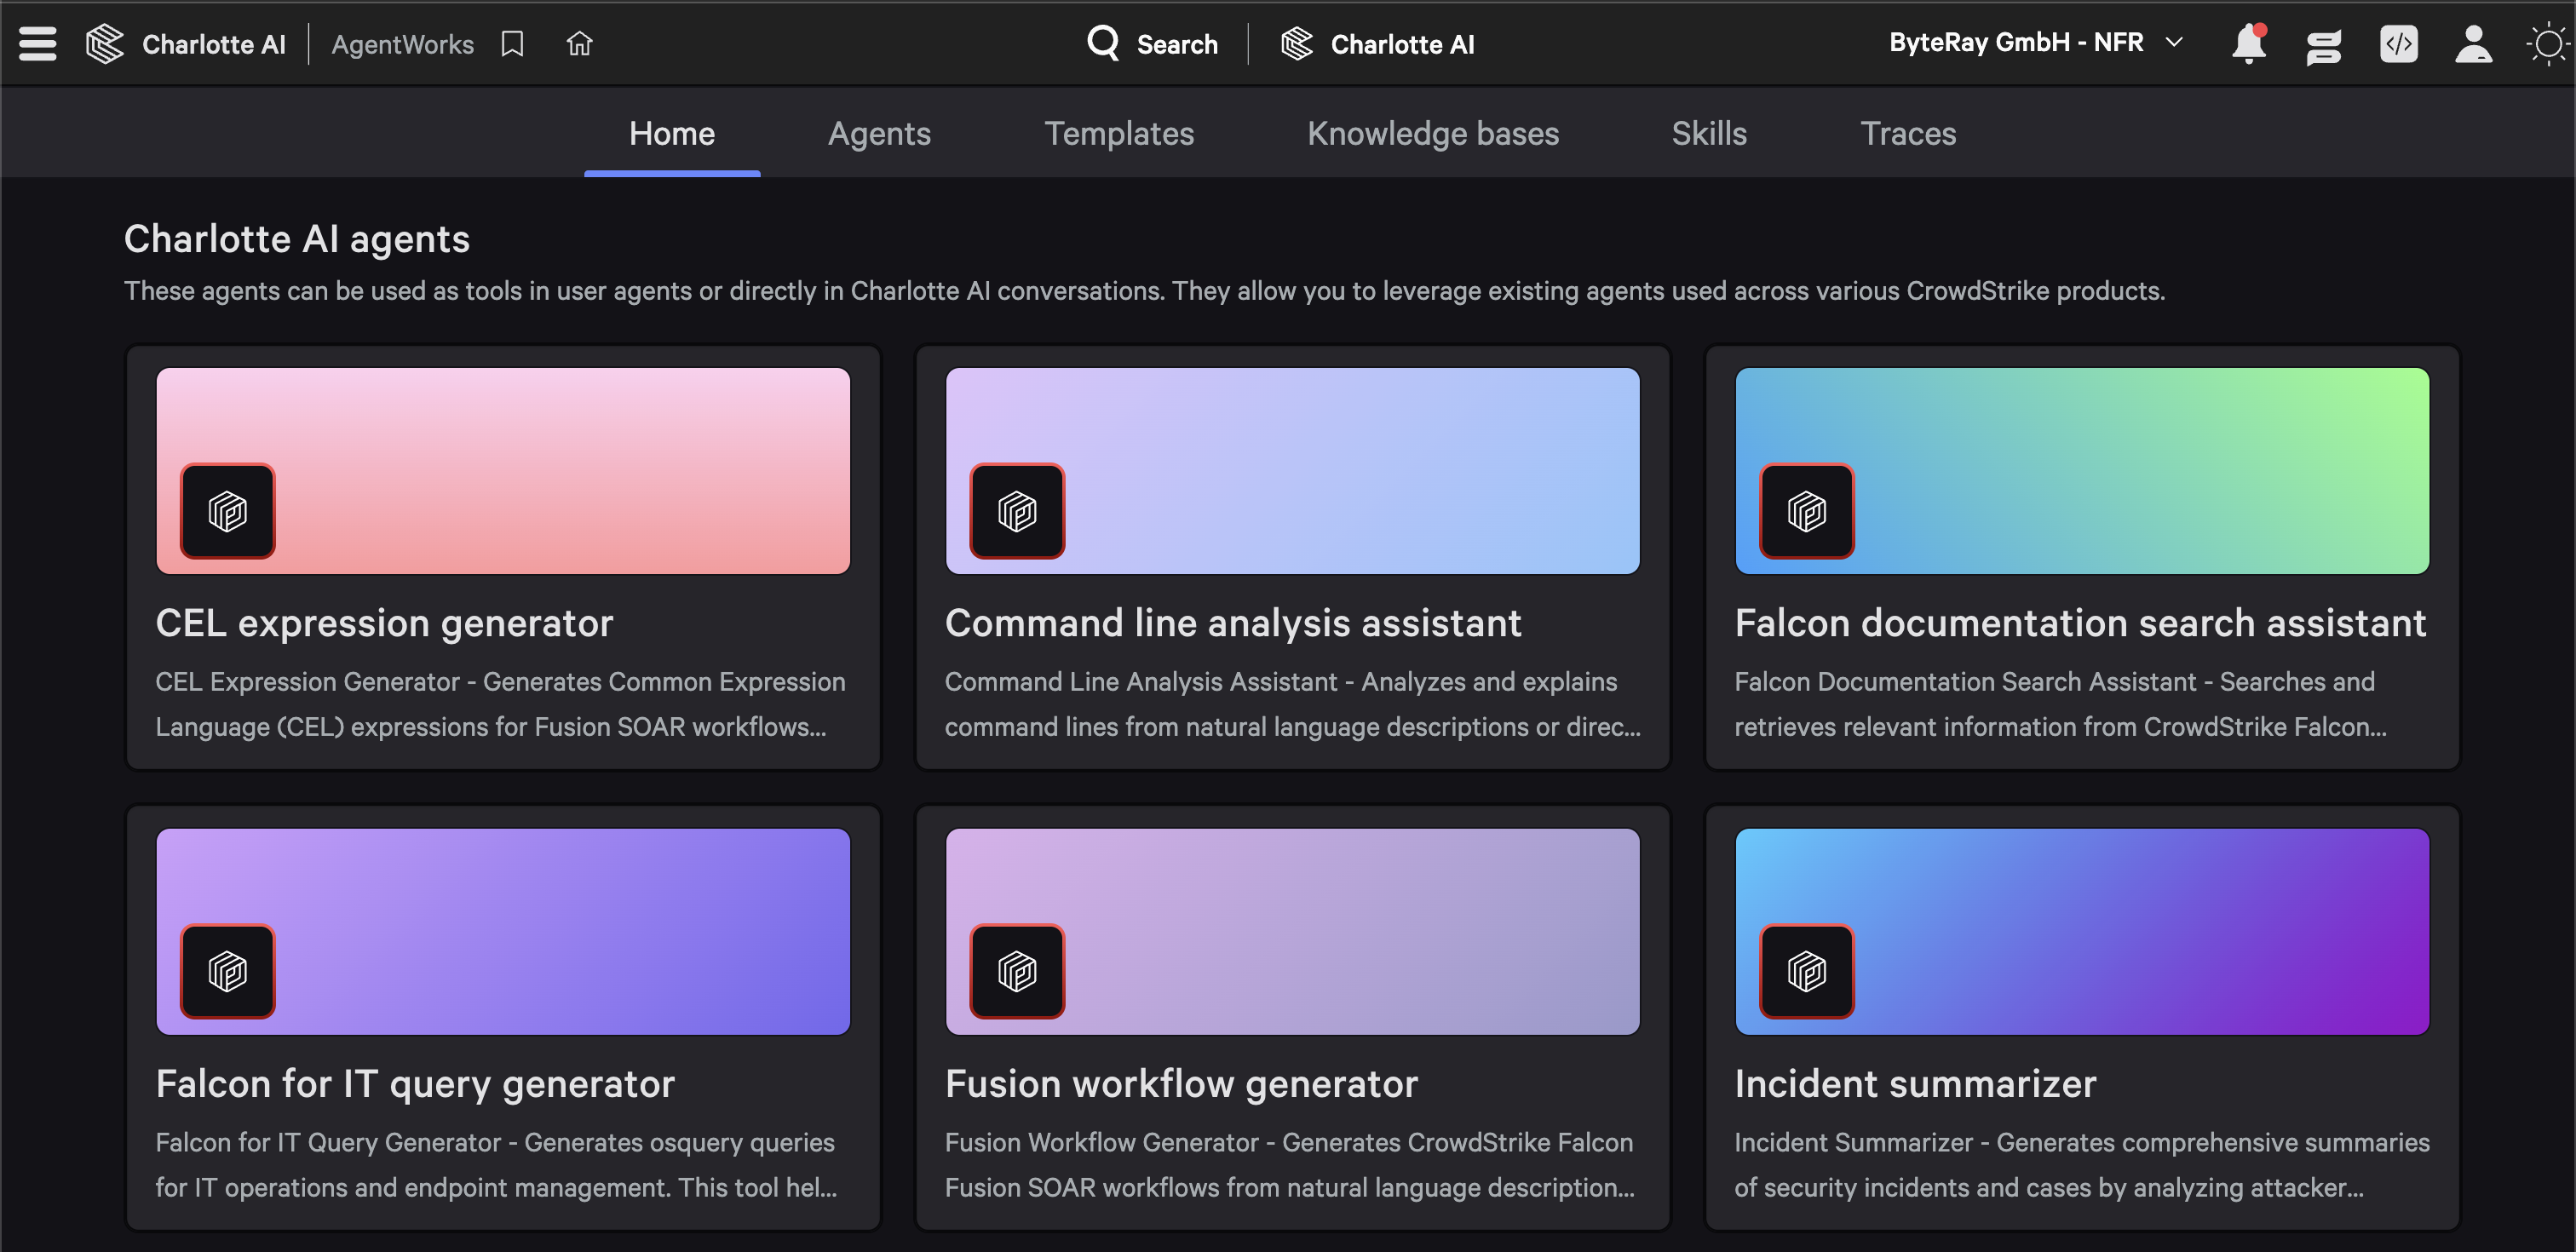Open the Incident summarizer title

[1915, 1084]
